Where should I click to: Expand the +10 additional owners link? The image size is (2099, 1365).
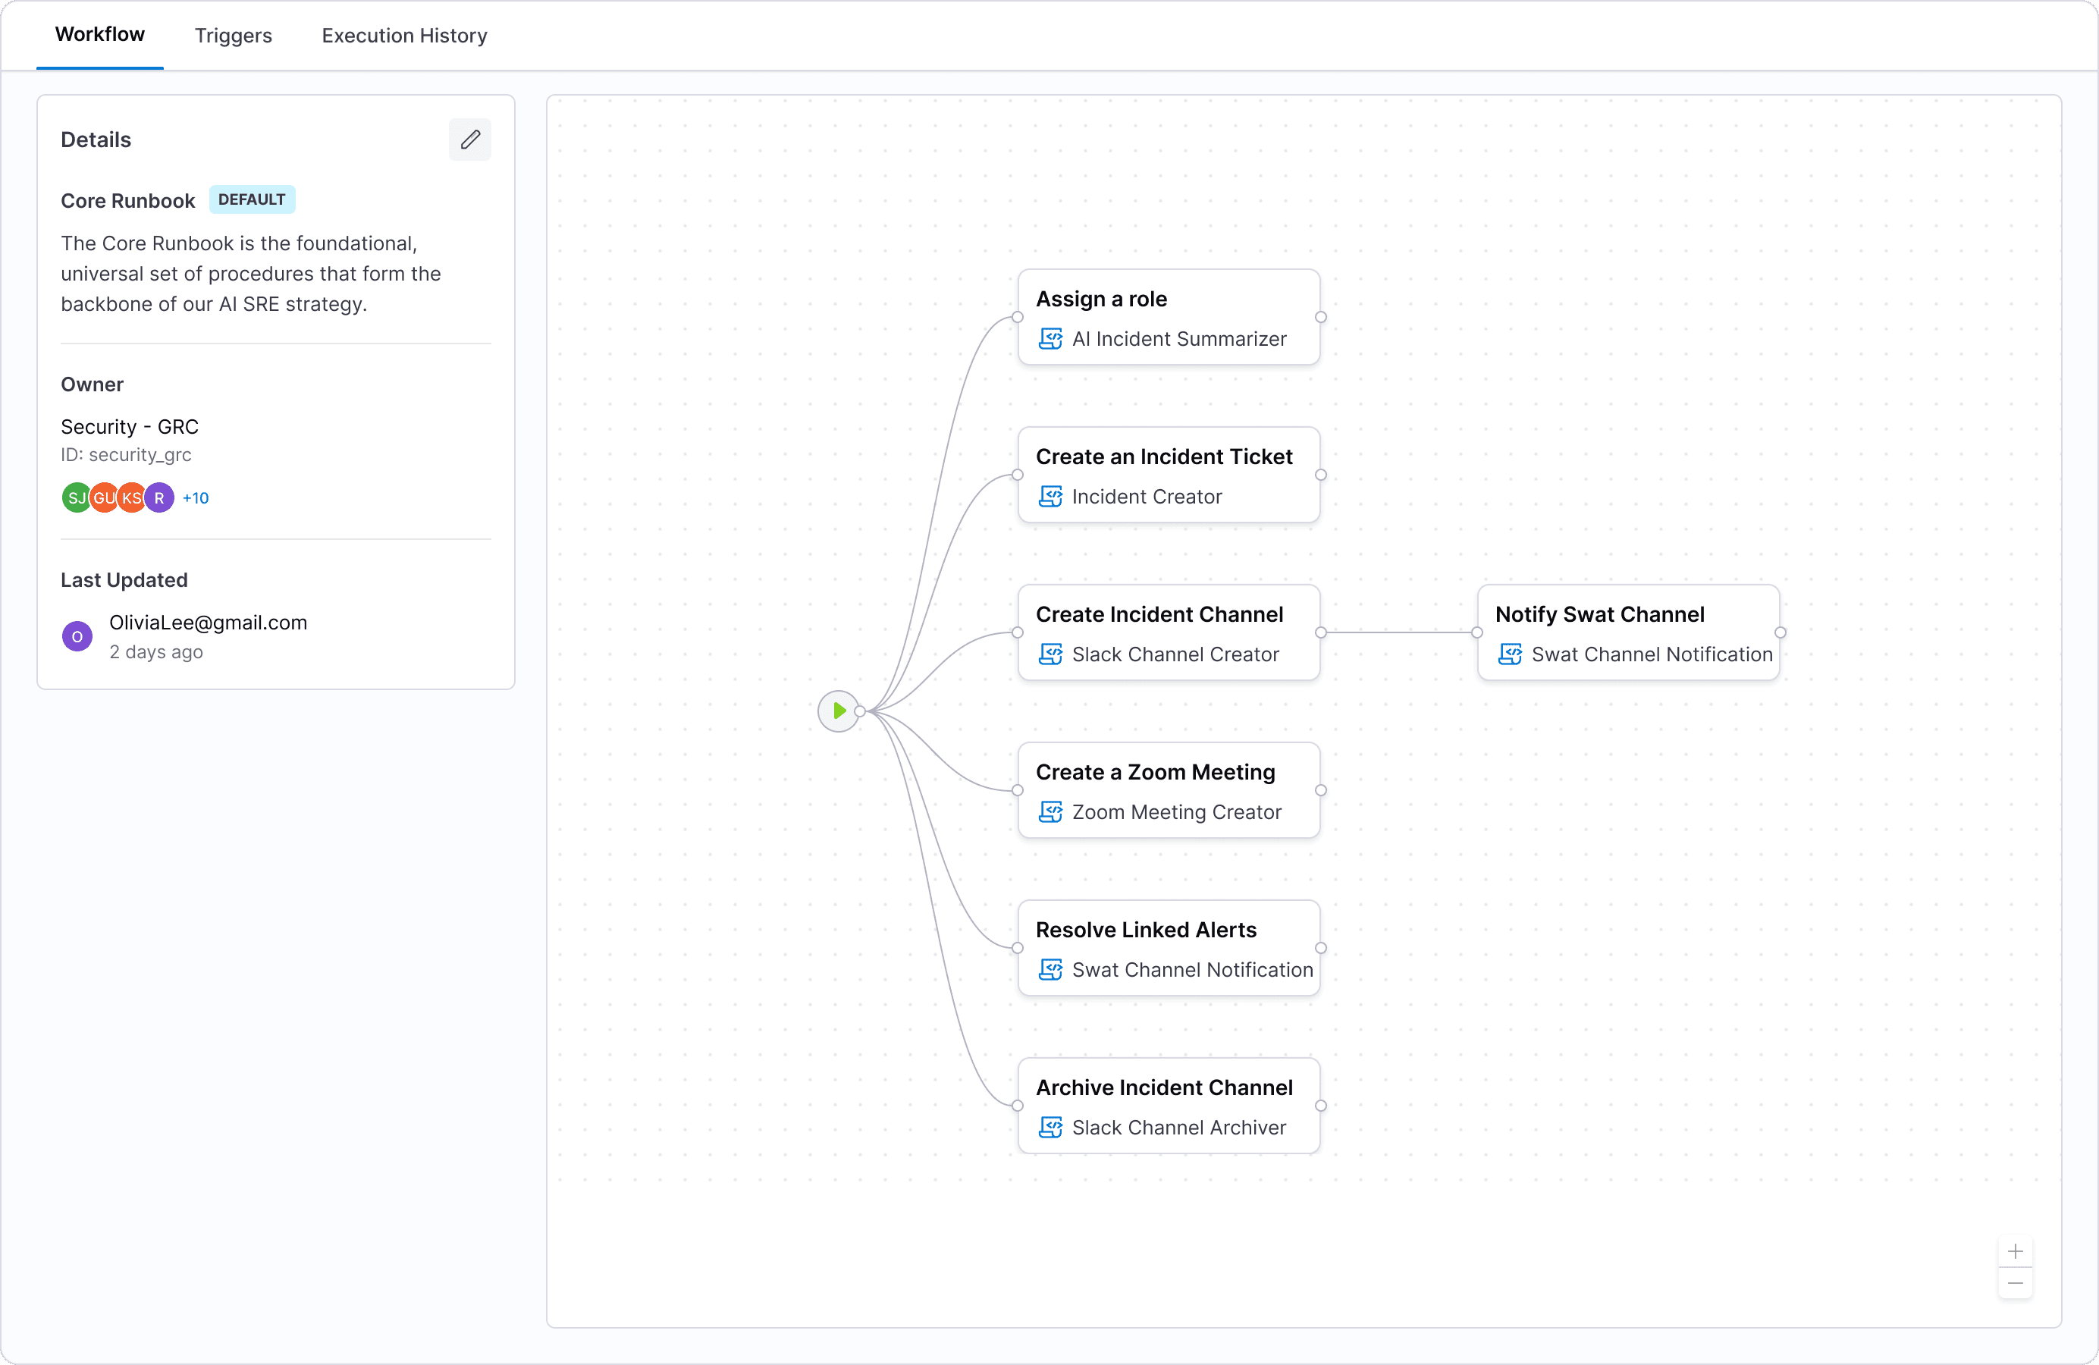click(196, 498)
